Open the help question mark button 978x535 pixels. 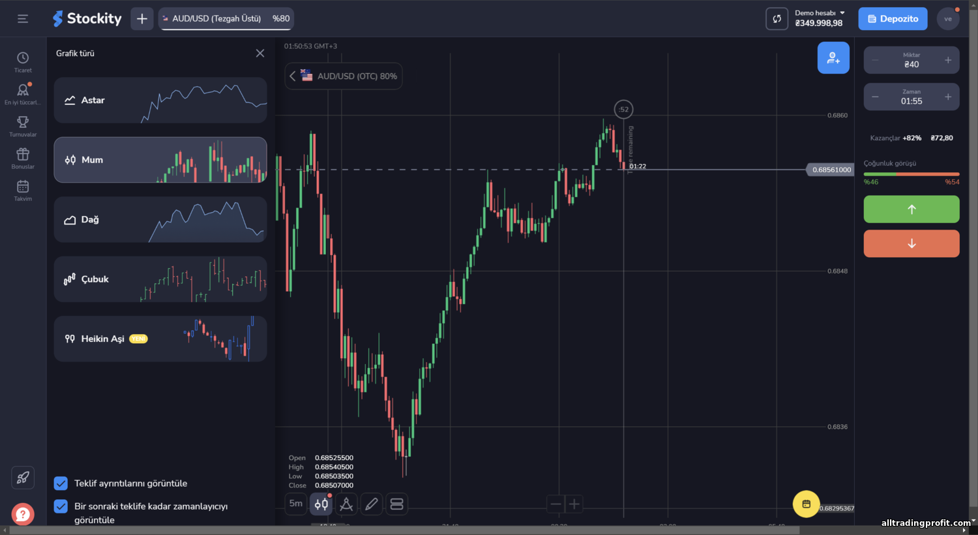pyautogui.click(x=23, y=514)
